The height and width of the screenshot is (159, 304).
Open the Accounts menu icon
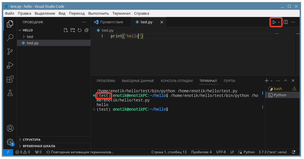pos(10,128)
